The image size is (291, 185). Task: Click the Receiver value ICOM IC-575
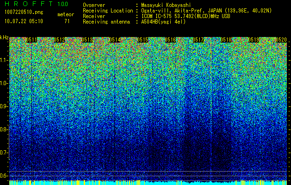pyautogui.click(x=156, y=16)
